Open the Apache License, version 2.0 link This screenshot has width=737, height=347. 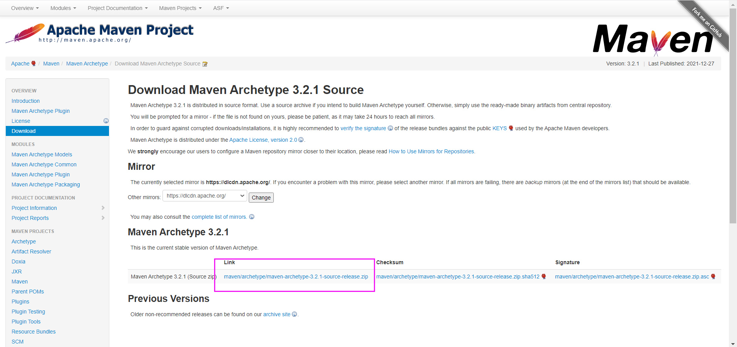[x=263, y=140]
